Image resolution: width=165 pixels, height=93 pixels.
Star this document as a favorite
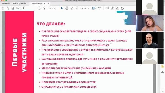tap(8, 8)
